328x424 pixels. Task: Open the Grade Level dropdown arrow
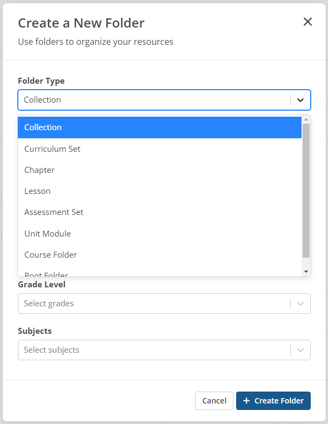point(300,304)
